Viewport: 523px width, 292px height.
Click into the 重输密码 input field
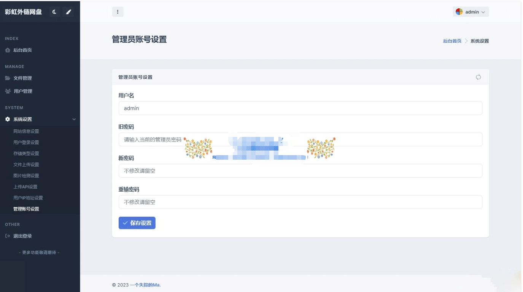pos(300,202)
